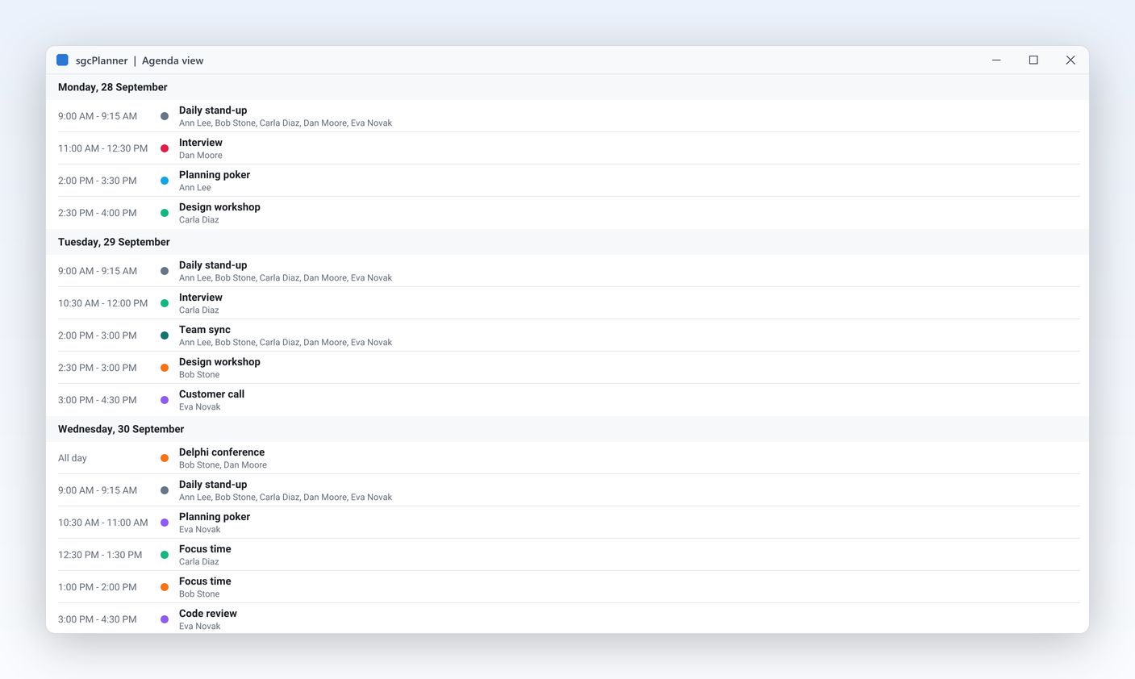Viewport: 1135px width, 679px height.
Task: Click the Agenda view title text
Action: [173, 60]
